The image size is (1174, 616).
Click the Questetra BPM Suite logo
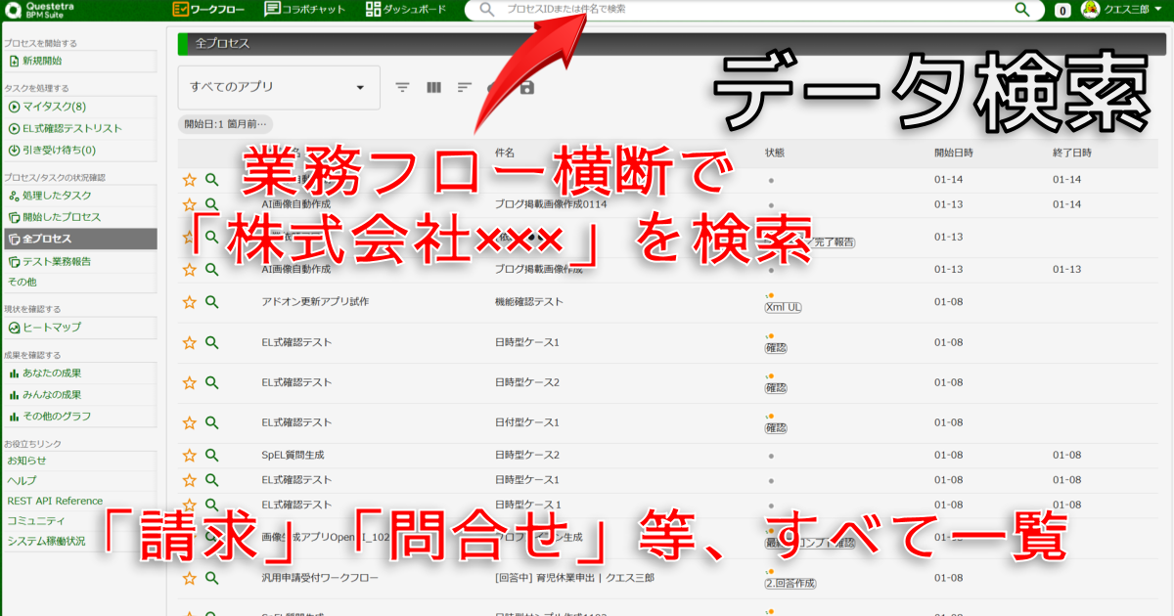tap(39, 10)
